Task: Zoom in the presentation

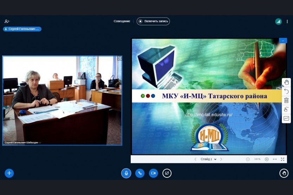Action: coord(267,159)
